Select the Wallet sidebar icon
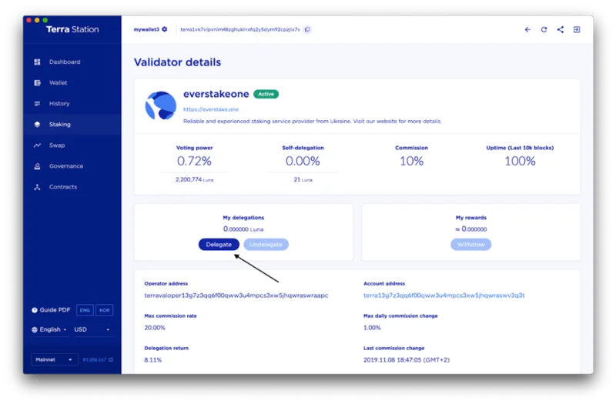The height and width of the screenshot is (404, 616). pos(37,83)
